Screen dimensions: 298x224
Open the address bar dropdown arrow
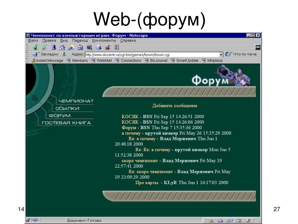click(221, 55)
